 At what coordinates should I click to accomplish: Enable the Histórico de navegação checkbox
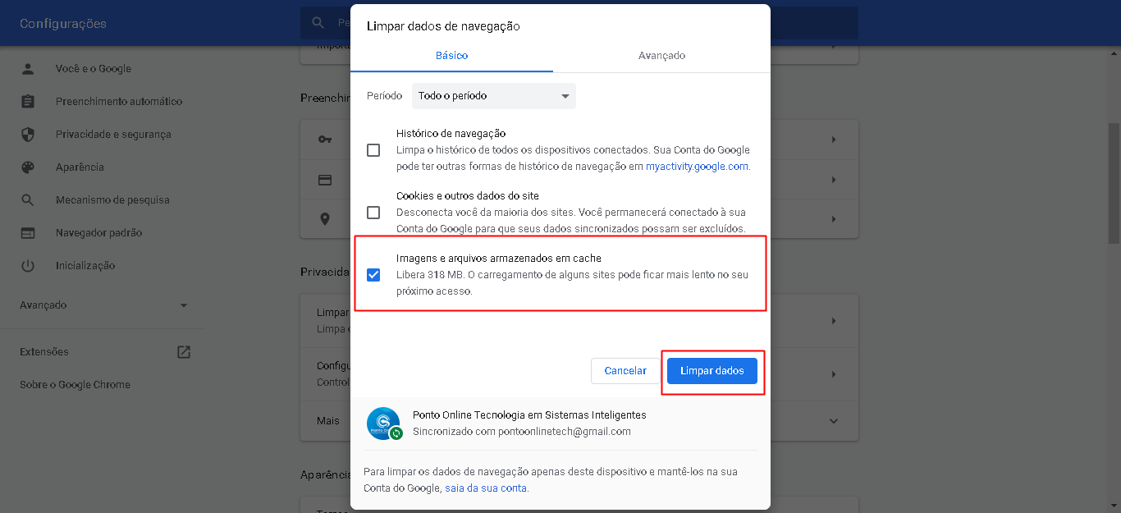373,150
